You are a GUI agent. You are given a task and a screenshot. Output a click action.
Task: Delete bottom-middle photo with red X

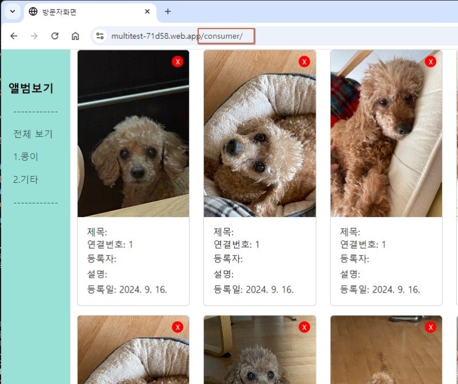[305, 327]
